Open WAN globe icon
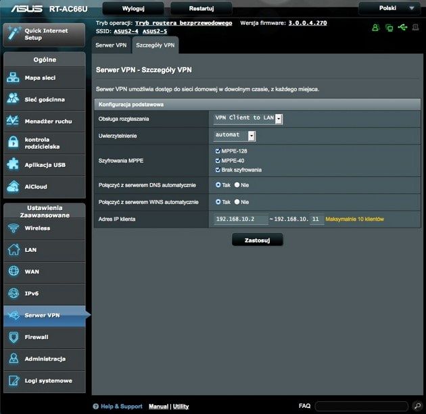Screen dimensions: 426x414 click(x=14, y=271)
